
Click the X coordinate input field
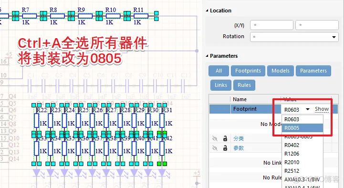tap(271, 25)
